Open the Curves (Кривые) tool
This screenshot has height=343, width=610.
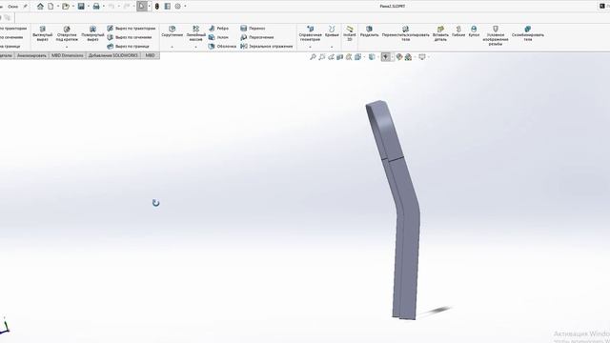332,31
